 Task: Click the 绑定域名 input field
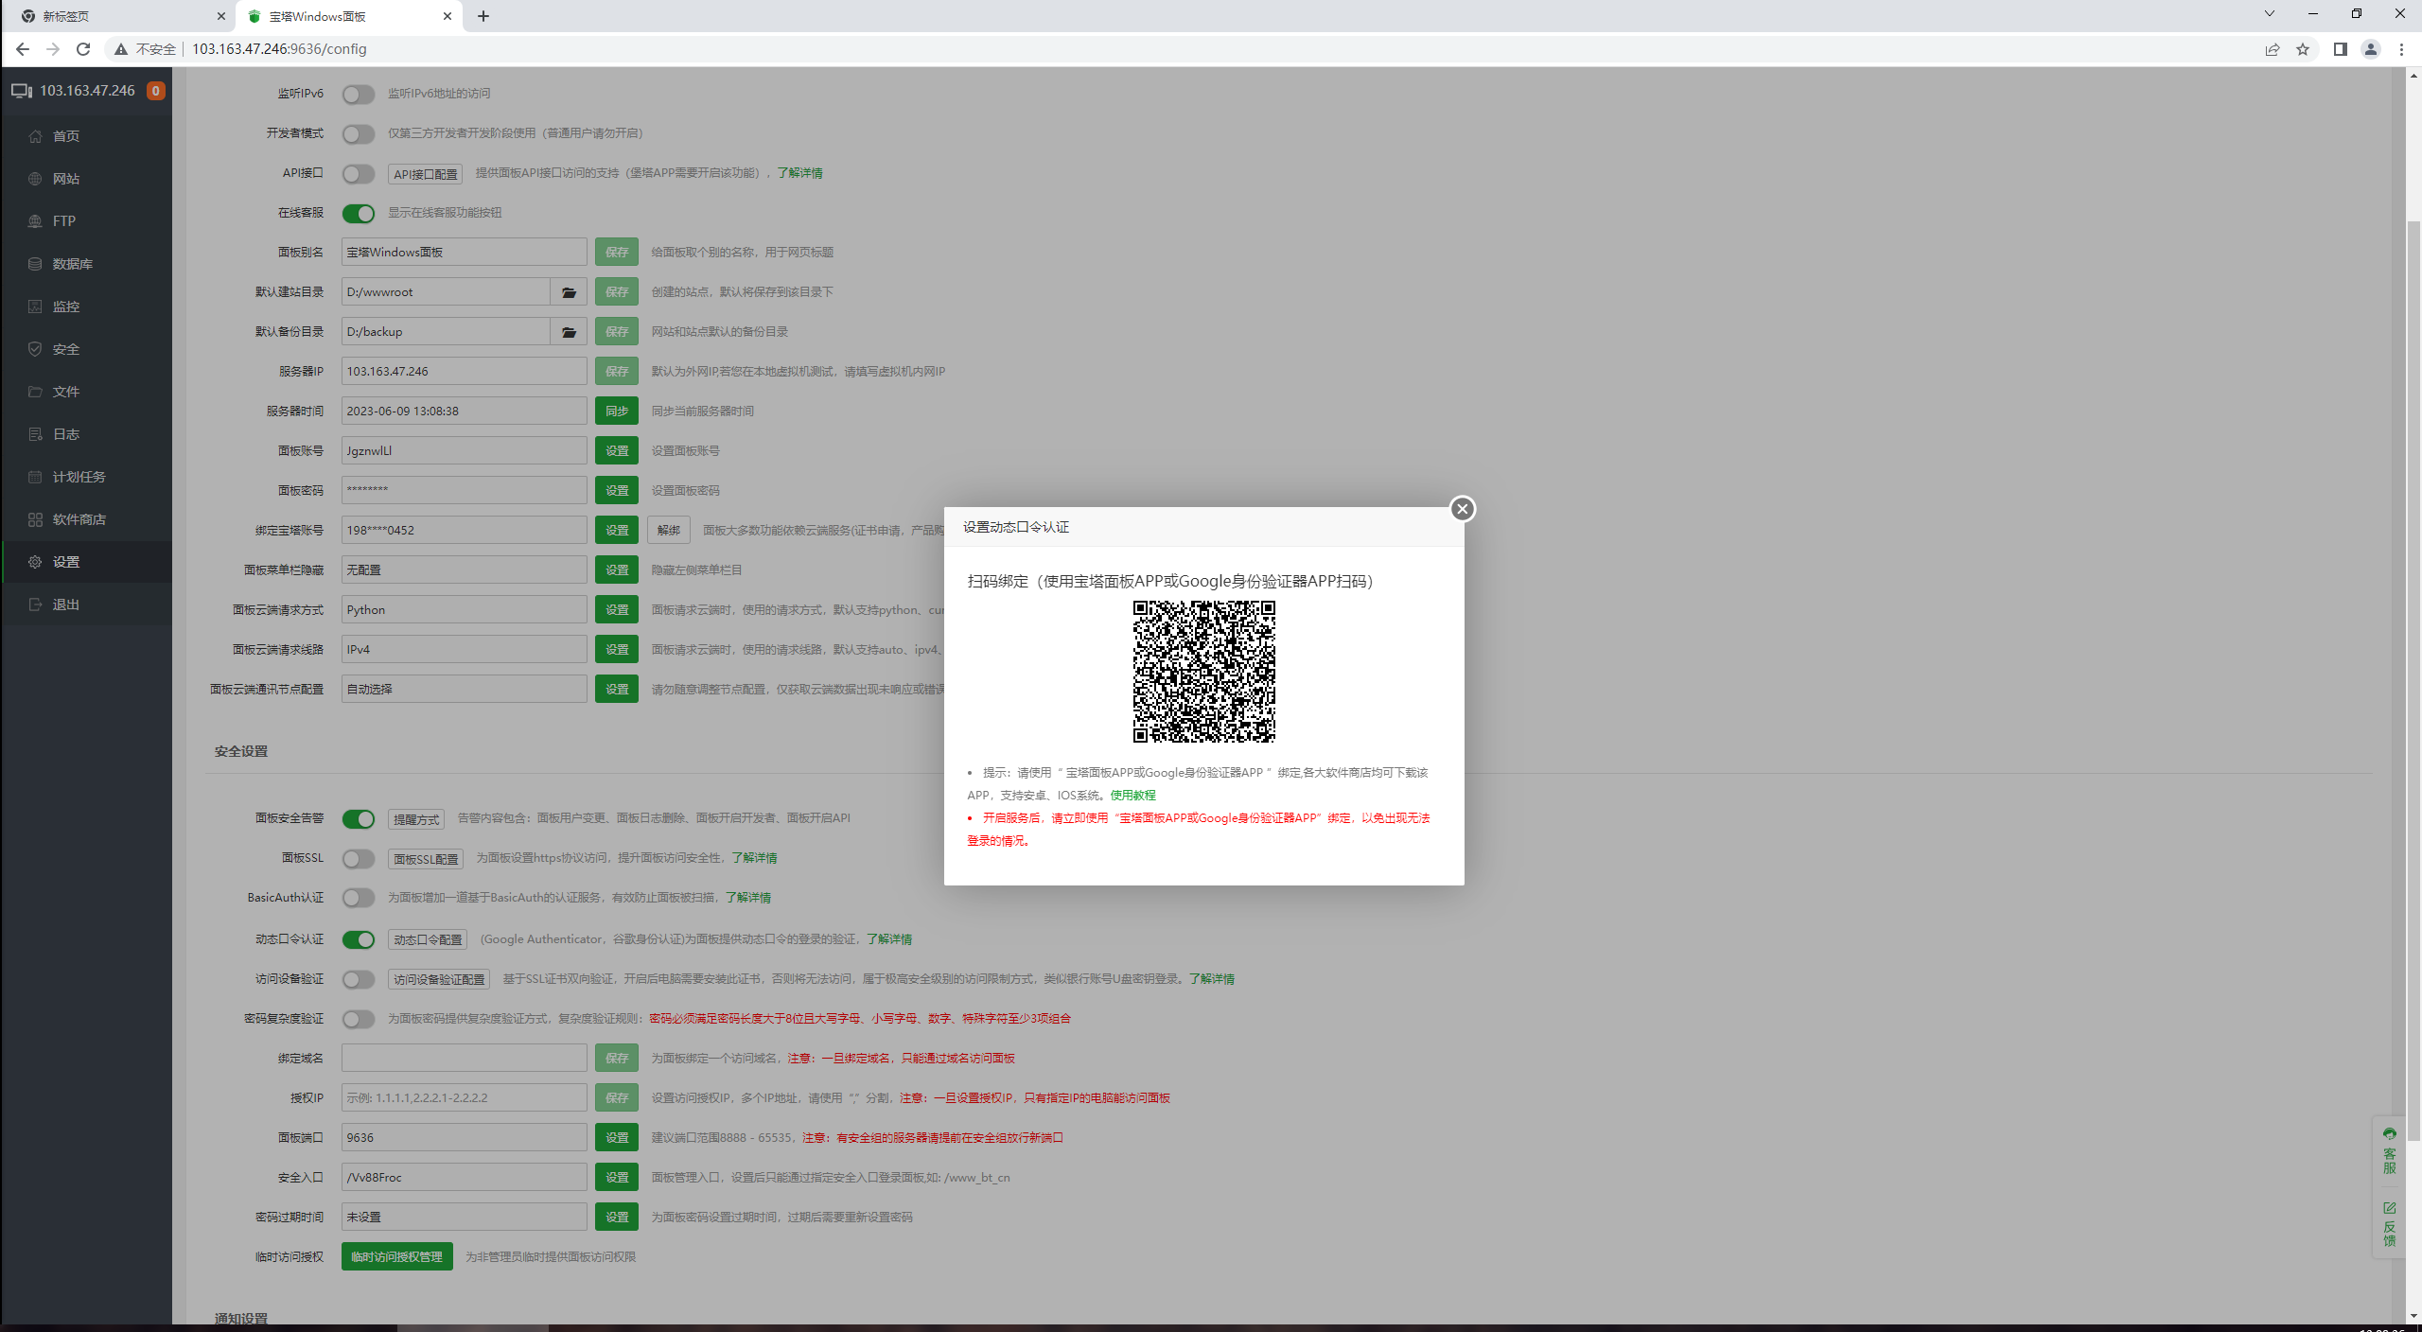point(465,1059)
